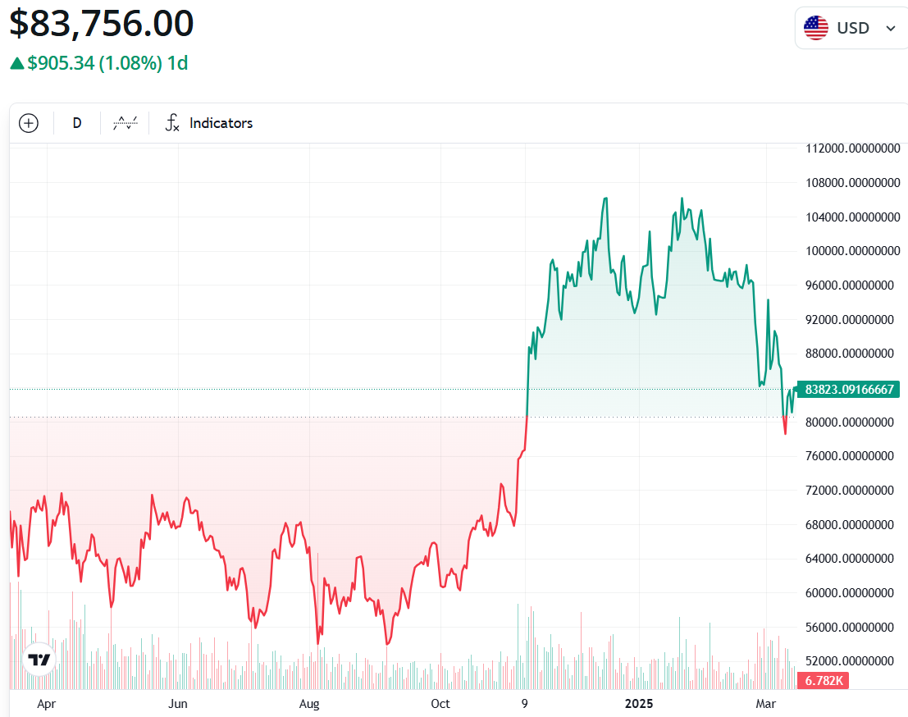Click the Mar label on time axis
Screen dimensions: 908x717
[765, 703]
